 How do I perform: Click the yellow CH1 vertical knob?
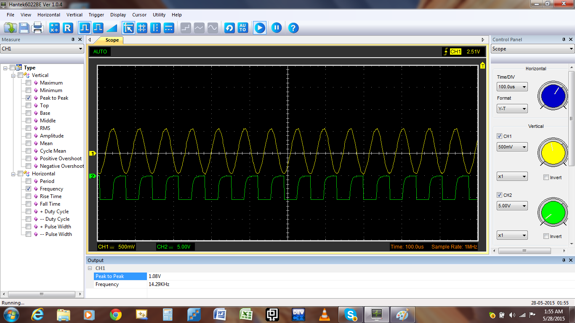553,152
